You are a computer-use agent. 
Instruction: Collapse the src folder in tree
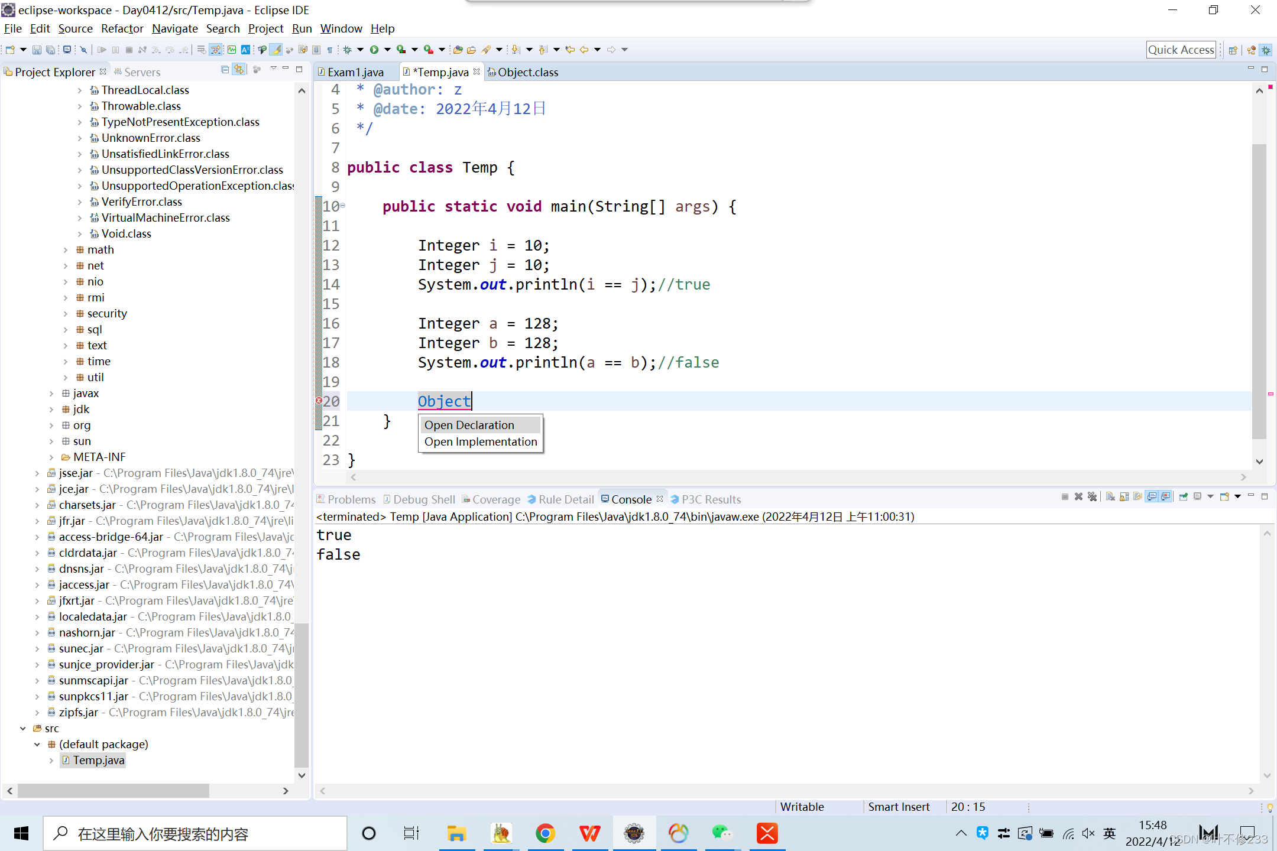23,729
